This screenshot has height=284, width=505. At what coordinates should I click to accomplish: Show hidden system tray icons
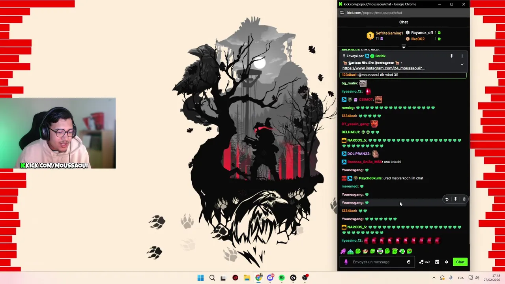[434, 278]
